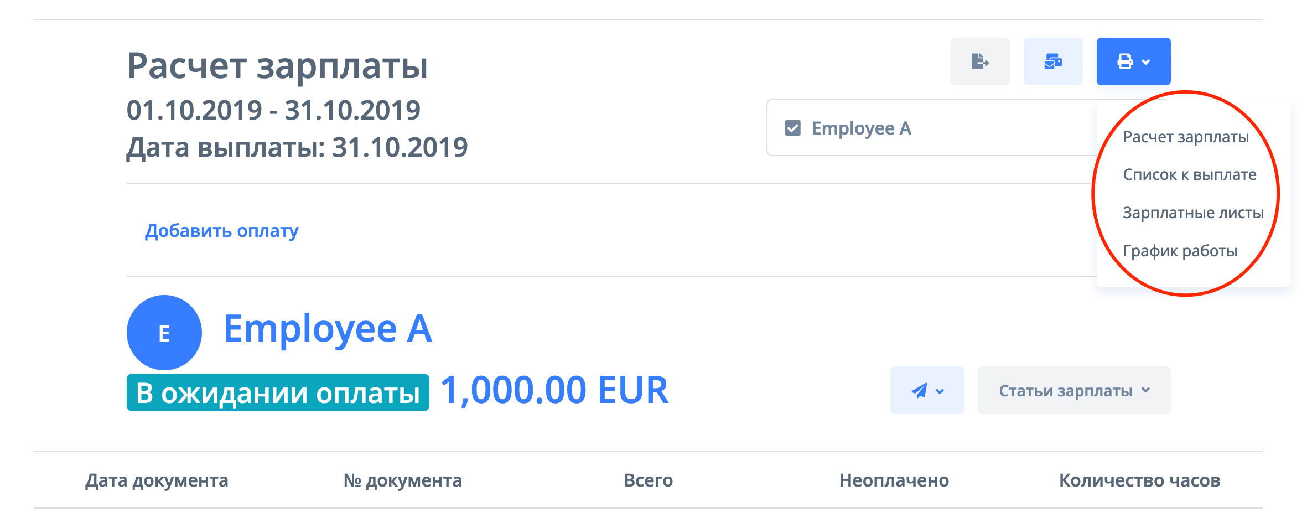Image resolution: width=1307 pixels, height=517 pixels.
Task: Sort by Дата документа column header
Action: point(157,480)
